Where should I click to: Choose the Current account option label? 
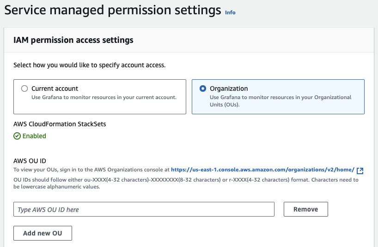[55, 88]
